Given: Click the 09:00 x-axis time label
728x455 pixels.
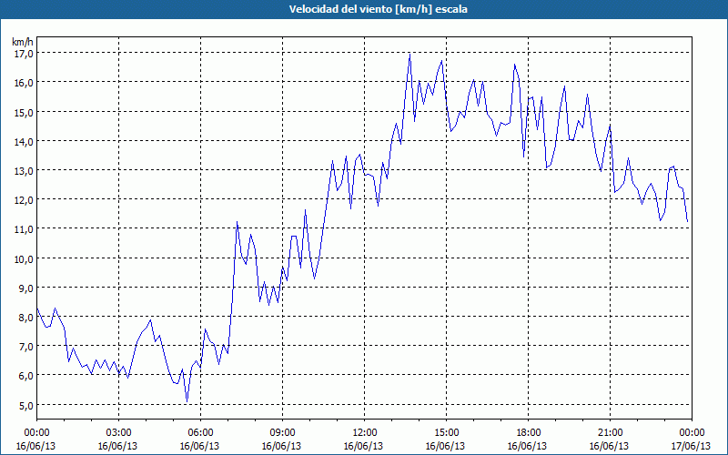Looking at the screenshot, I should (x=282, y=433).
